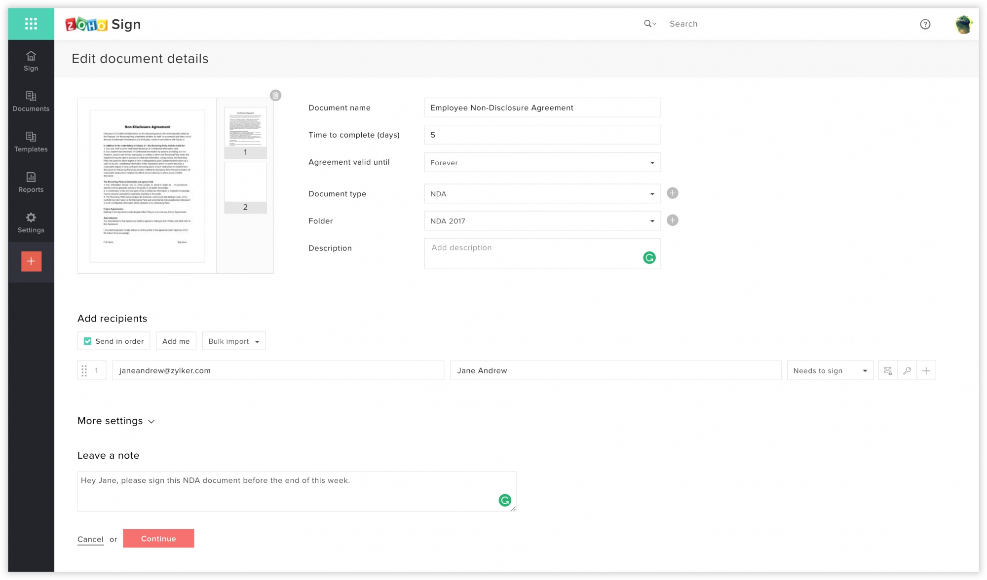This screenshot has height=580, width=987.
Task: Open the Needs to sign dropdown
Action: pyautogui.click(x=830, y=370)
